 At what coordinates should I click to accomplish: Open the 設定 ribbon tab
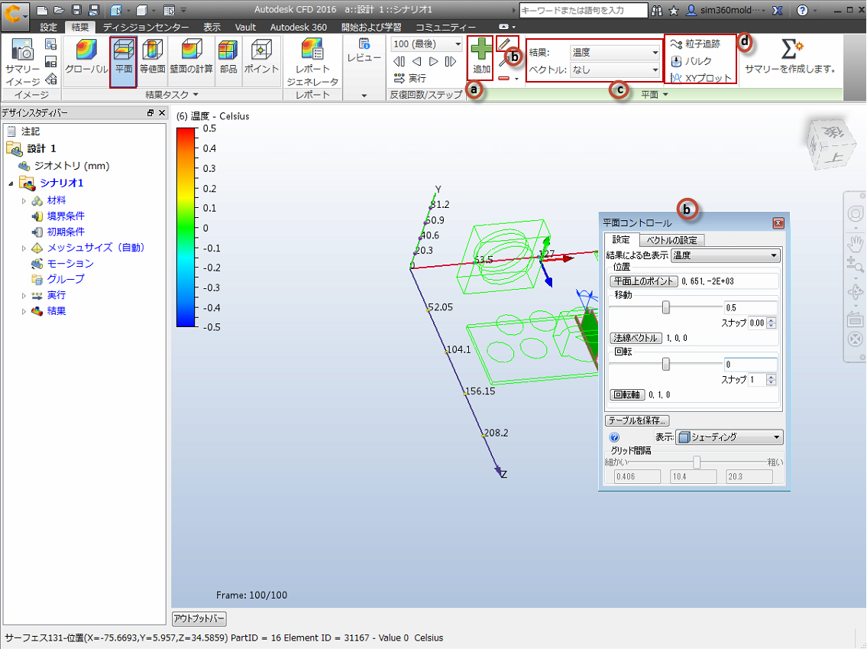pos(49,27)
